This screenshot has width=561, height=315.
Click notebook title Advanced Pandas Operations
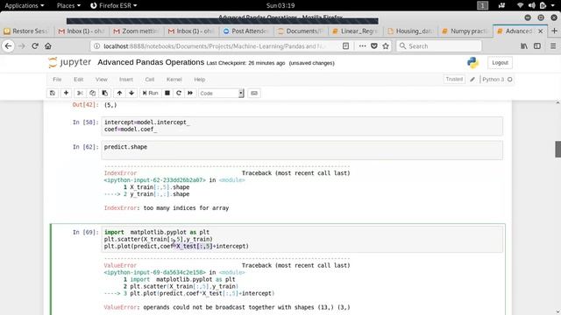[151, 62]
